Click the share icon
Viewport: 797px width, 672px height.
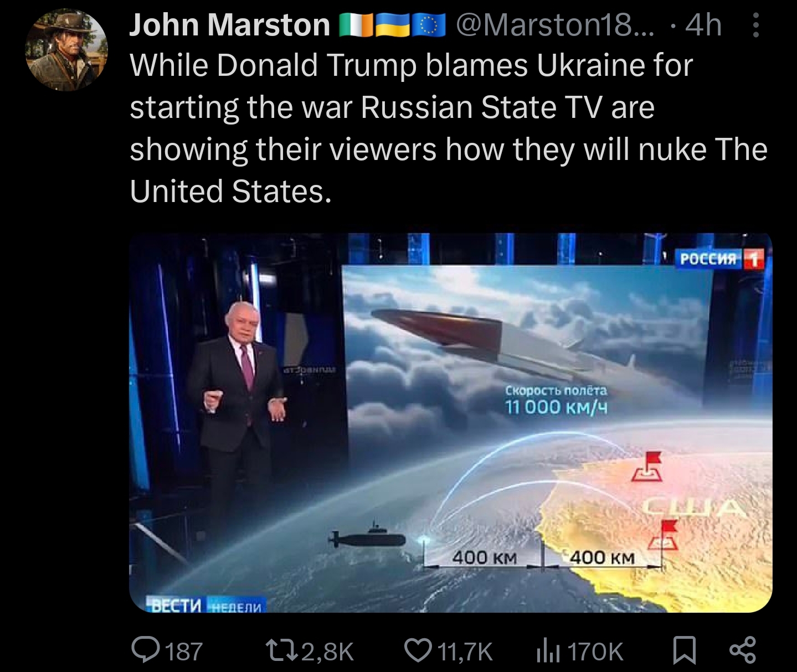click(743, 650)
